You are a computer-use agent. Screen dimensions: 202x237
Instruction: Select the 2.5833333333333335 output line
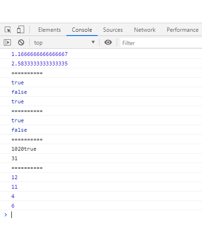click(x=39, y=64)
